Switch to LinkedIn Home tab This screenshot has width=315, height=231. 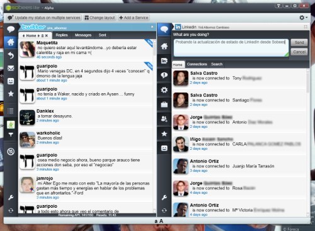coord(178,65)
